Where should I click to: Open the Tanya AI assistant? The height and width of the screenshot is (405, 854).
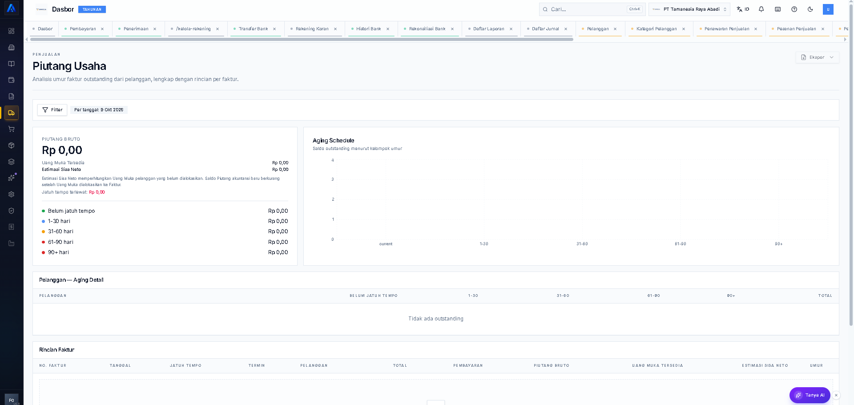click(810, 395)
